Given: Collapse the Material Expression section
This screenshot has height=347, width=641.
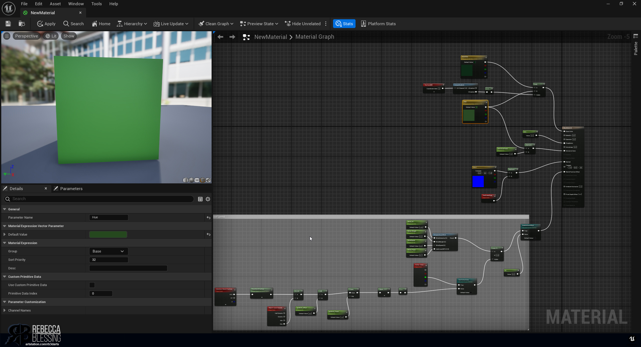Looking at the screenshot, I should [x=5, y=243].
